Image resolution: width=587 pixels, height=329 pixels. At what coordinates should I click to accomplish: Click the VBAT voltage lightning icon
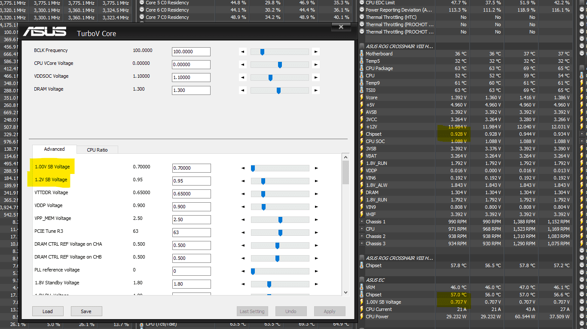tap(361, 156)
